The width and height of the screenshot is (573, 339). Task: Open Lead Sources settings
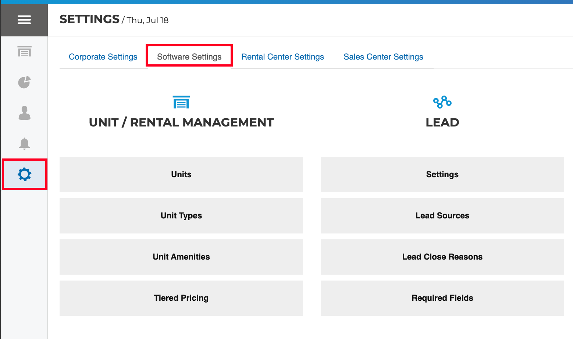point(442,216)
